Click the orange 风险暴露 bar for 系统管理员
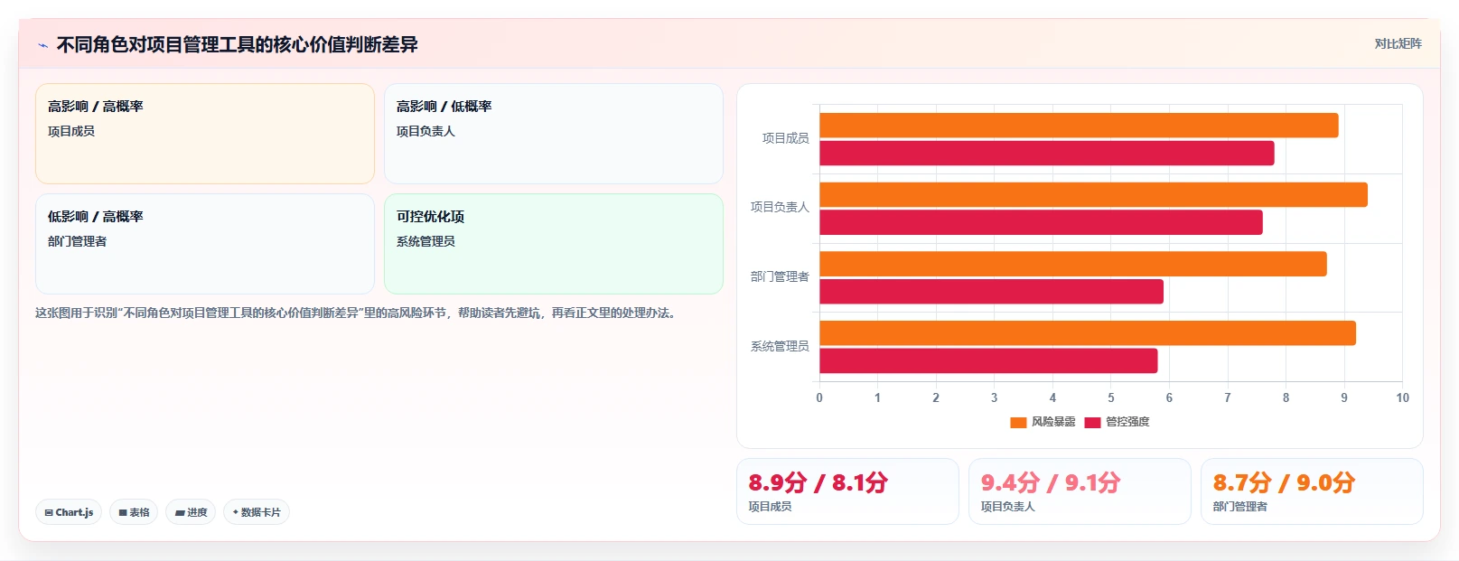 click(x=1088, y=333)
